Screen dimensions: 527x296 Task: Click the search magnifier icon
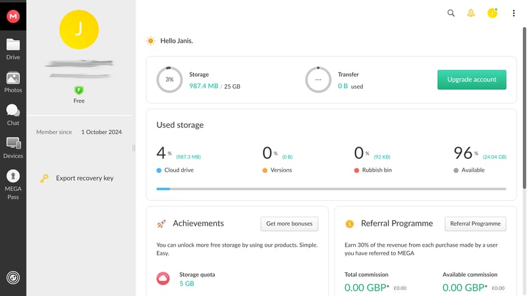pos(451,13)
